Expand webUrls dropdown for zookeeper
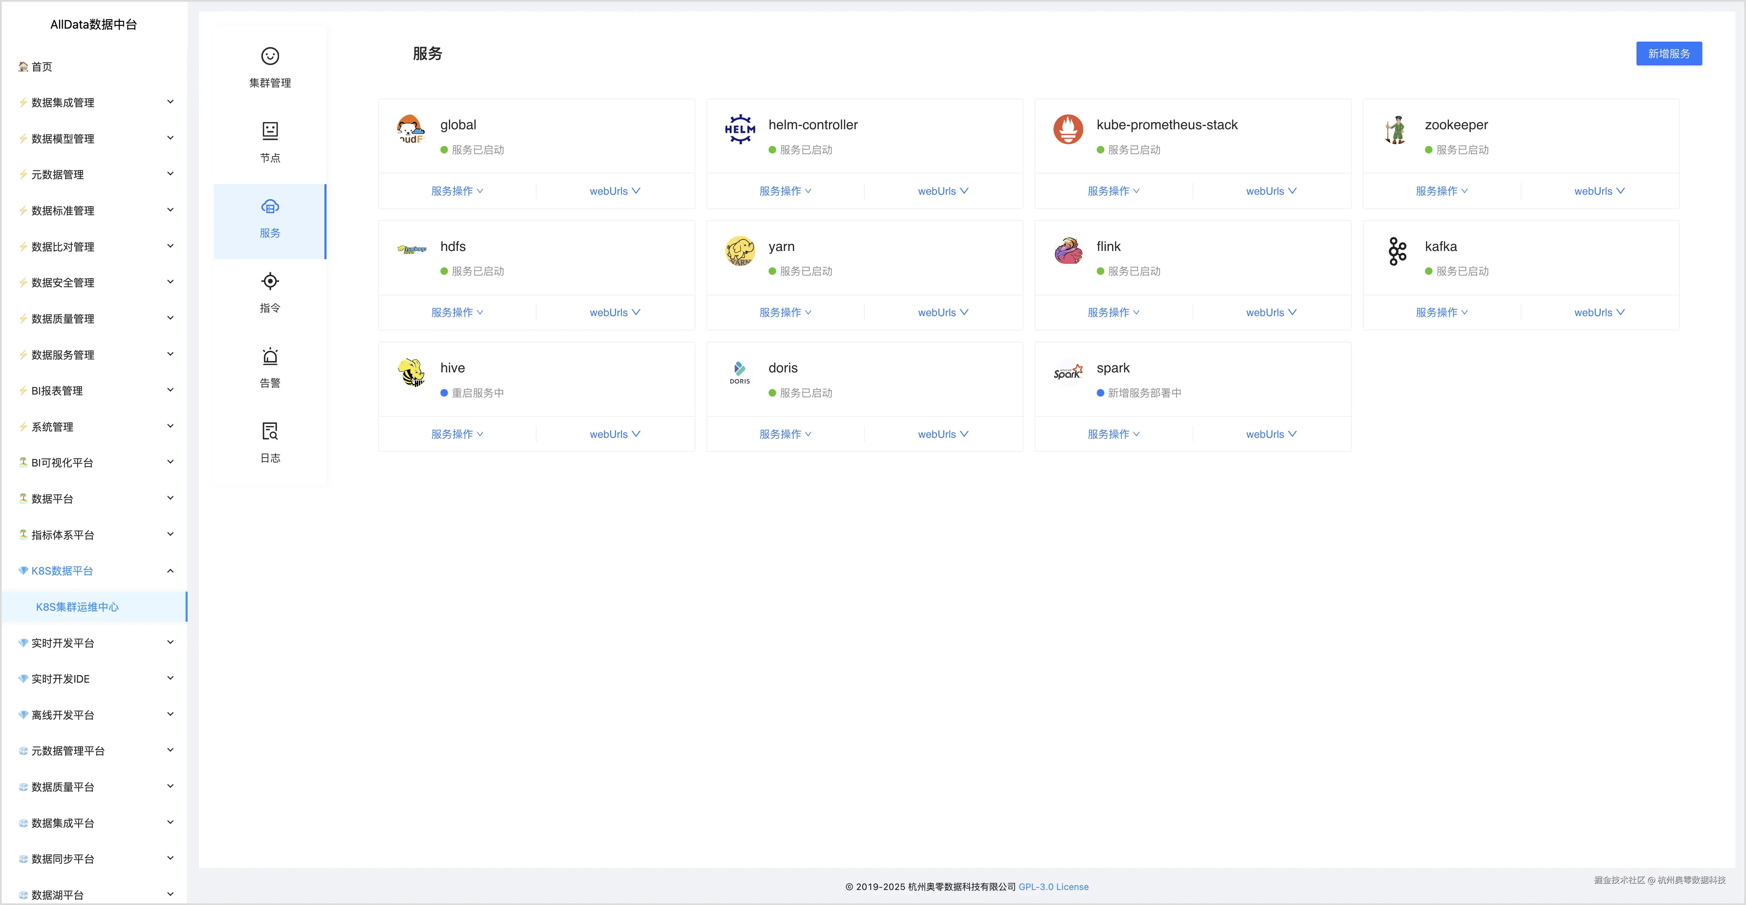This screenshot has width=1746, height=905. tap(1599, 191)
